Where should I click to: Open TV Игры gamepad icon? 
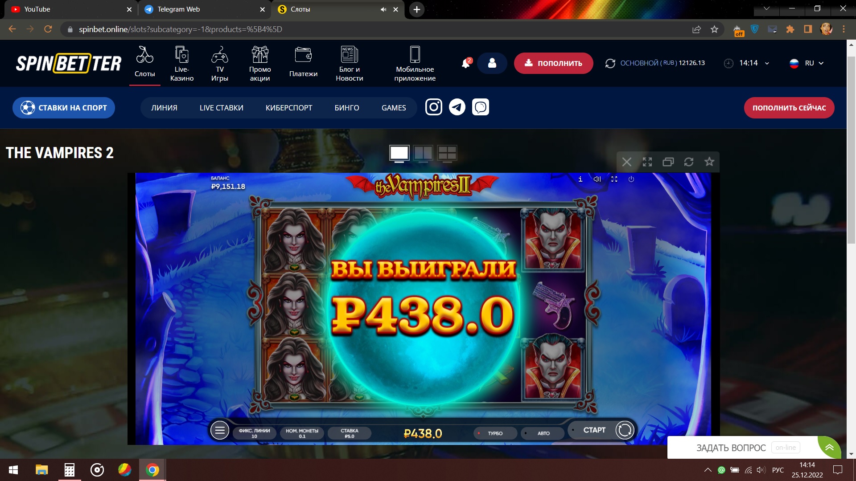click(220, 55)
